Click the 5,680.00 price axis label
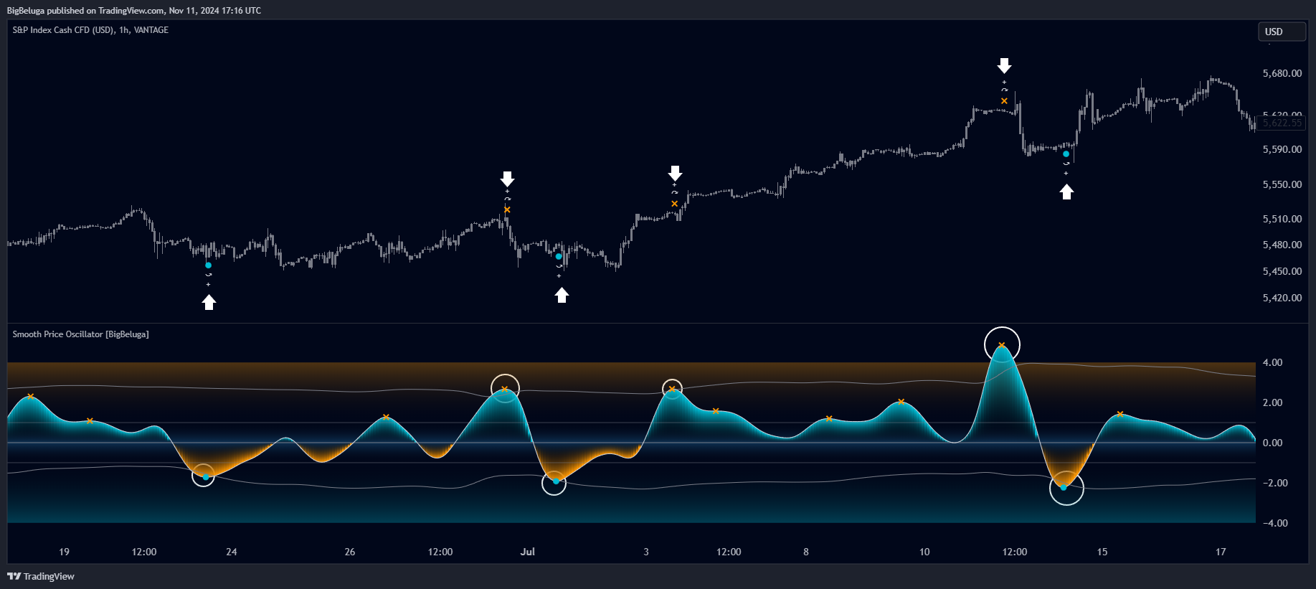The width and height of the screenshot is (1316, 589). point(1282,73)
